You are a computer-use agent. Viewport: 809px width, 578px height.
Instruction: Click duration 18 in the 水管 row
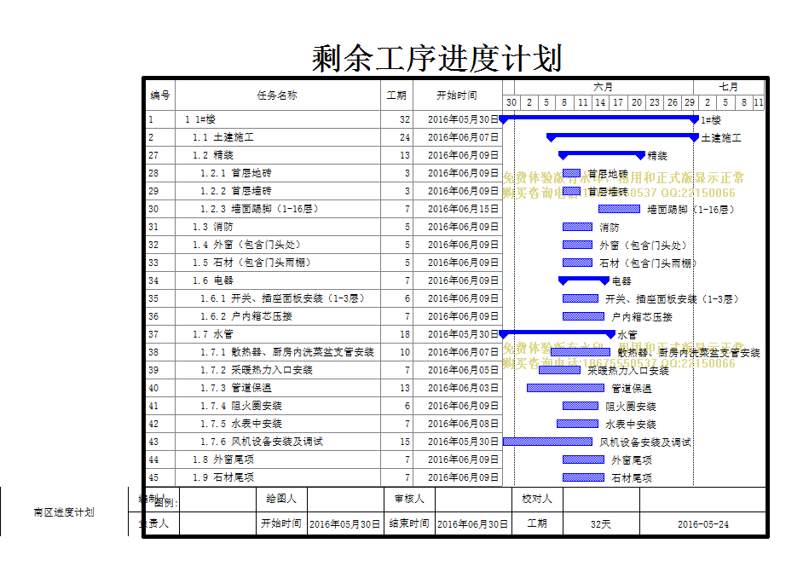coord(404,334)
